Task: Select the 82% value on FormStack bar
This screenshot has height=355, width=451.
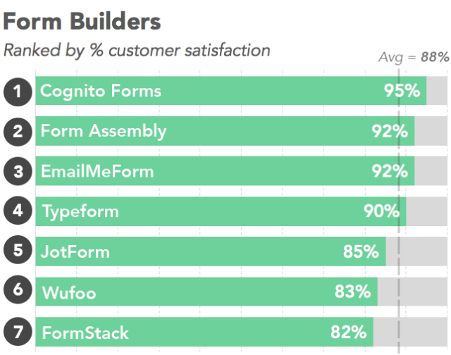Action: coord(349,332)
